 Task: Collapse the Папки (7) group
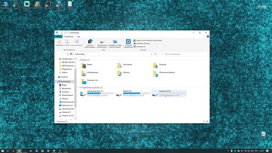[79, 60]
